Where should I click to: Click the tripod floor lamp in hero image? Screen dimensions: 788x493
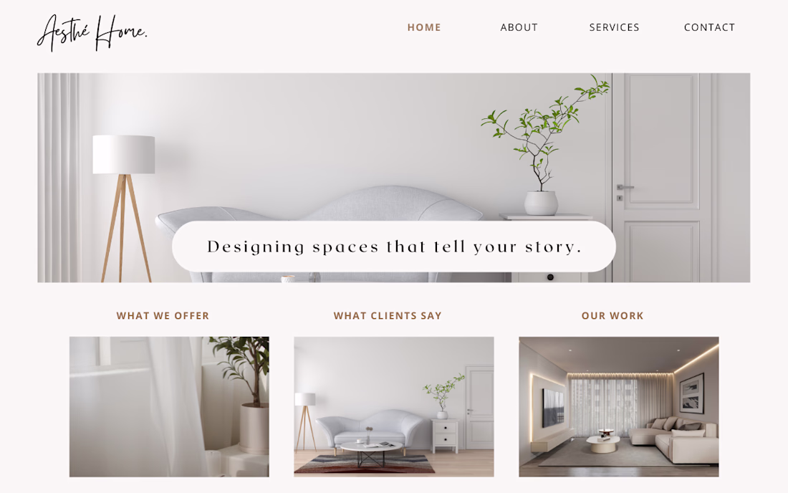(124, 208)
